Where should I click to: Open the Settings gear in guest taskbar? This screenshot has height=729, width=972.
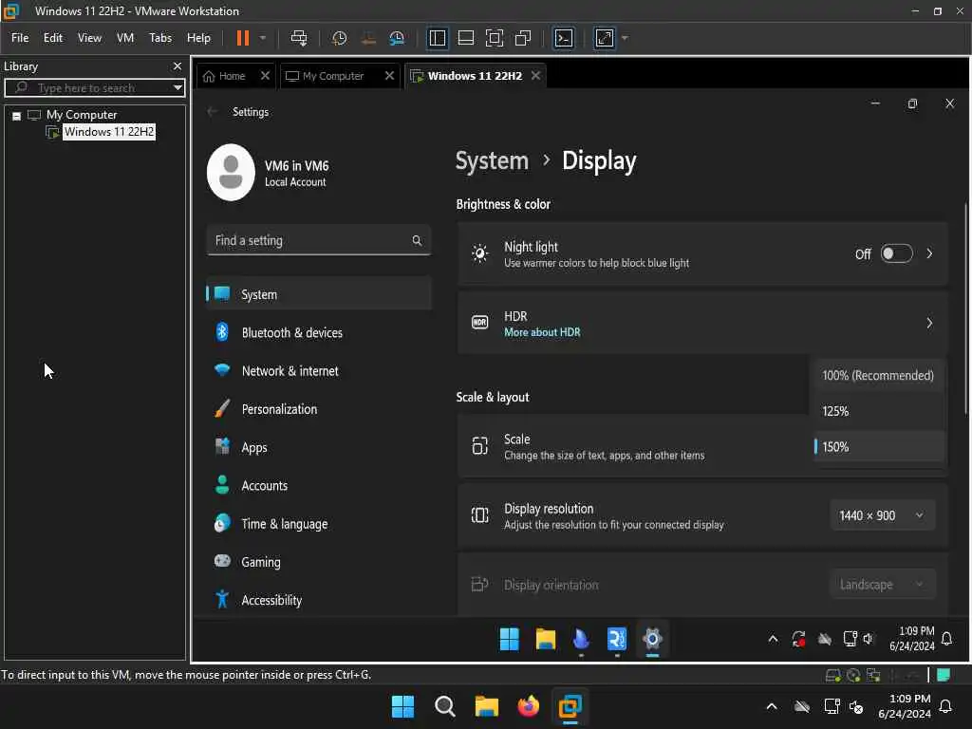pos(652,639)
